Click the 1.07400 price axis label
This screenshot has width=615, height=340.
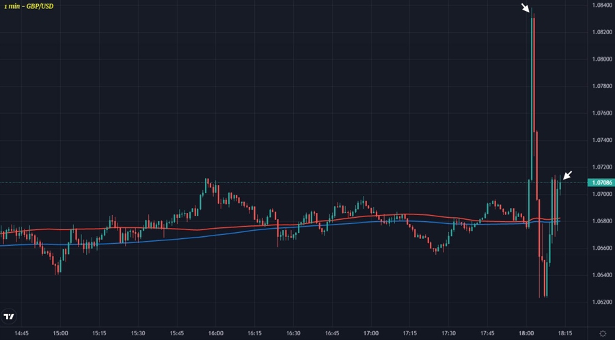click(601, 140)
